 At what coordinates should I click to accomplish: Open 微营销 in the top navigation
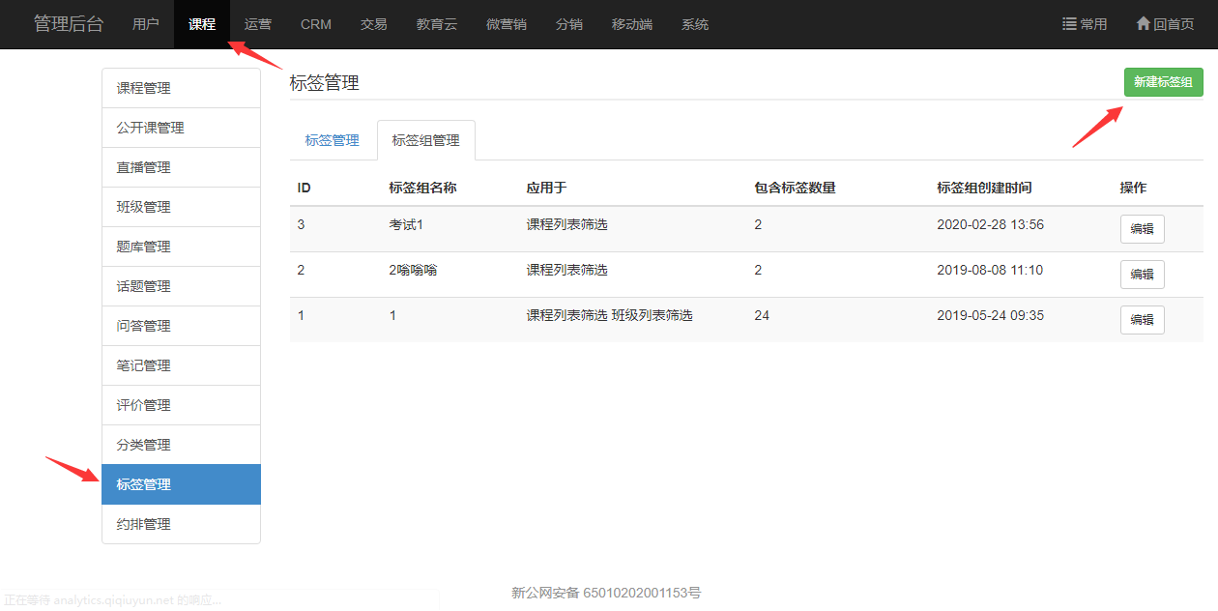(507, 24)
